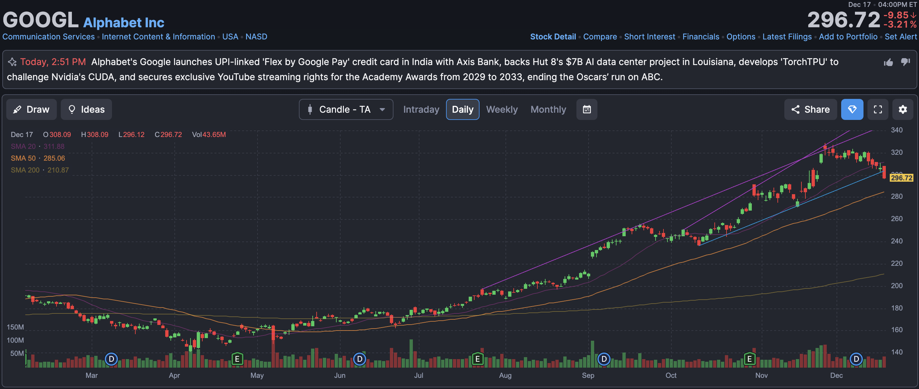The height and width of the screenshot is (389, 919).
Task: Click the earnings E marker near November
Action: point(749,359)
